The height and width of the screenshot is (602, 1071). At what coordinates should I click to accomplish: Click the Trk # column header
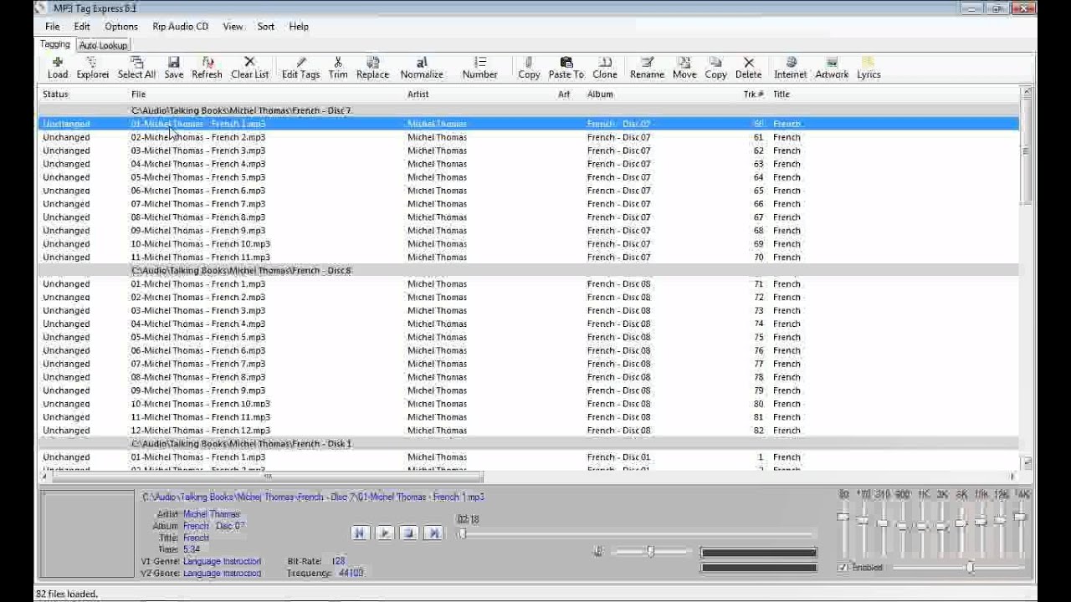point(754,94)
